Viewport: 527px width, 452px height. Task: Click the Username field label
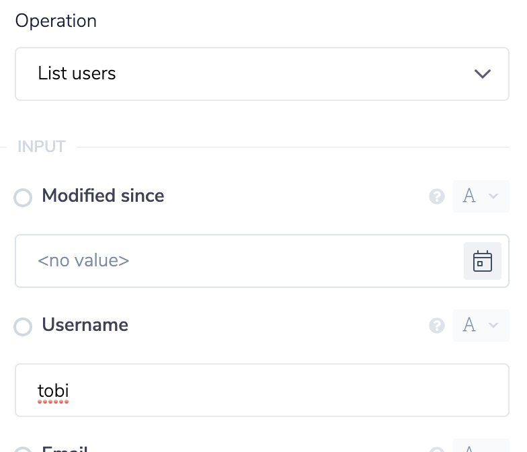point(85,325)
